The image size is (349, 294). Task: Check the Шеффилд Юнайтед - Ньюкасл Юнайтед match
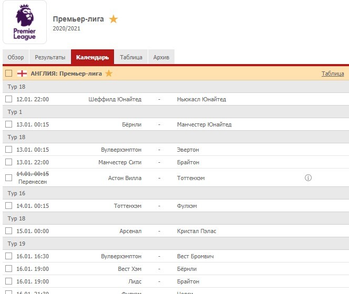point(9,99)
